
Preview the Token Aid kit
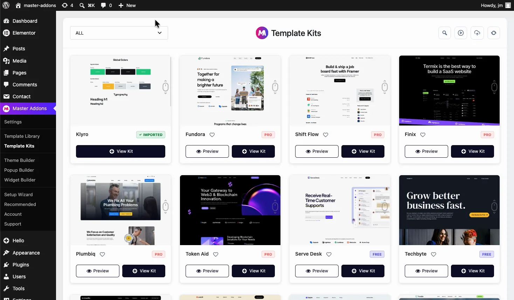coord(207,271)
